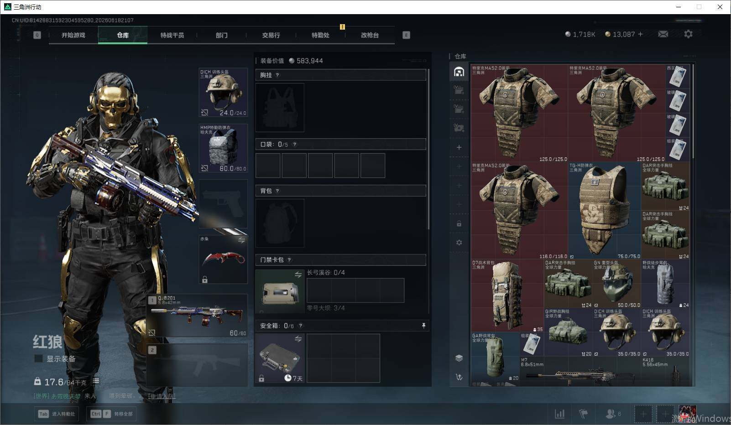731x425 pixels.
Task: Click the 申请入队 link in chat
Action: pyautogui.click(x=162, y=396)
